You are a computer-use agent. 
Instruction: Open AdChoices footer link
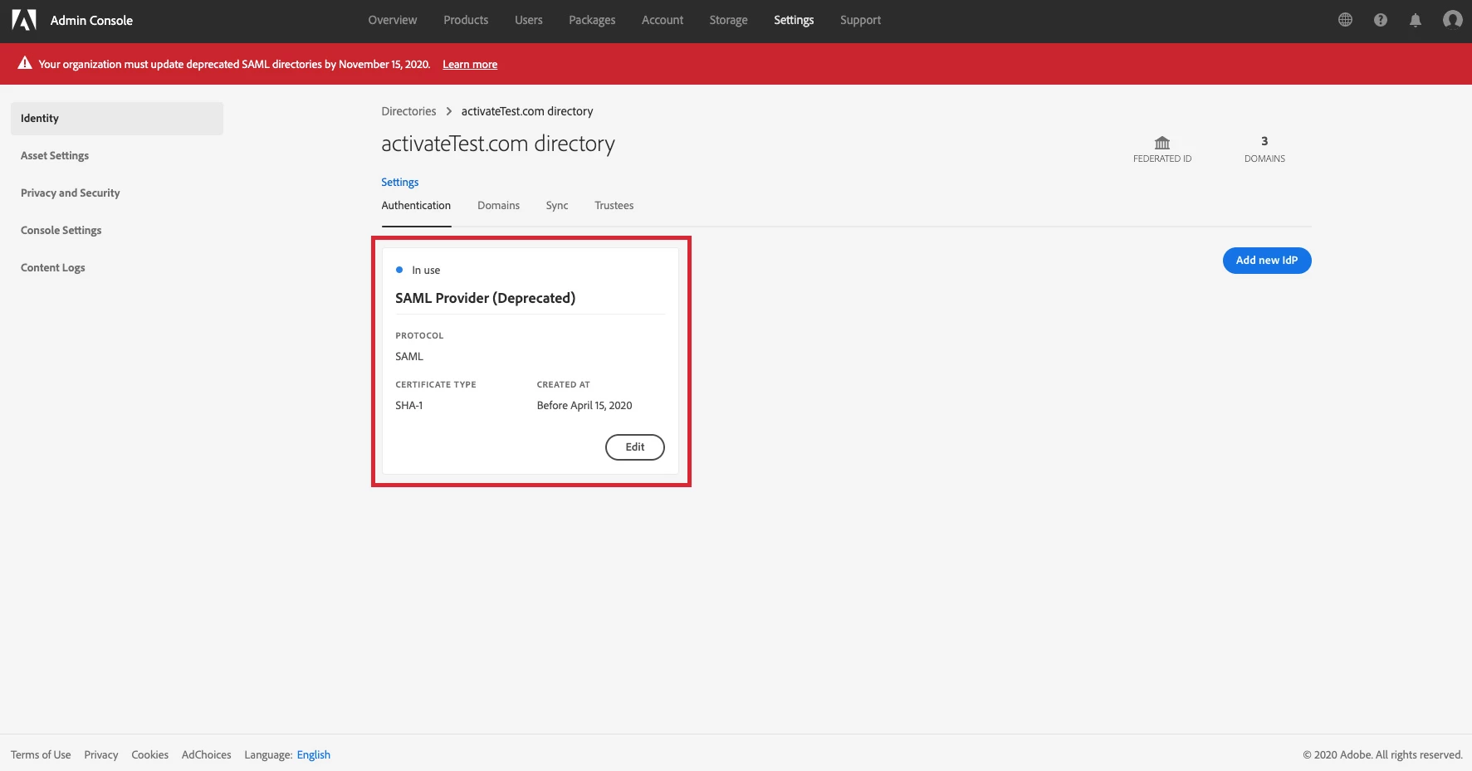pos(207,755)
